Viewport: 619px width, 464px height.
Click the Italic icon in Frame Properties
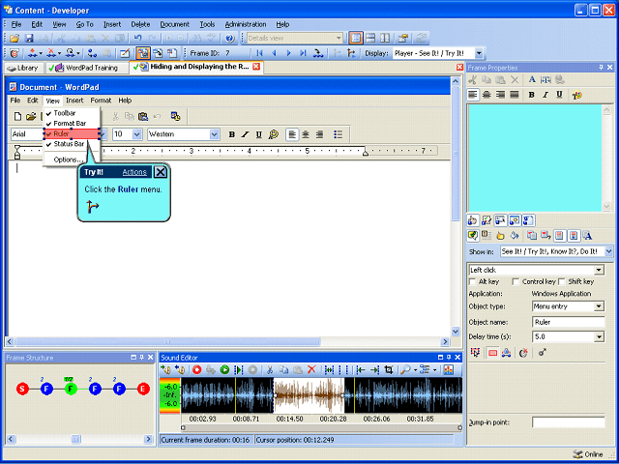tap(545, 95)
